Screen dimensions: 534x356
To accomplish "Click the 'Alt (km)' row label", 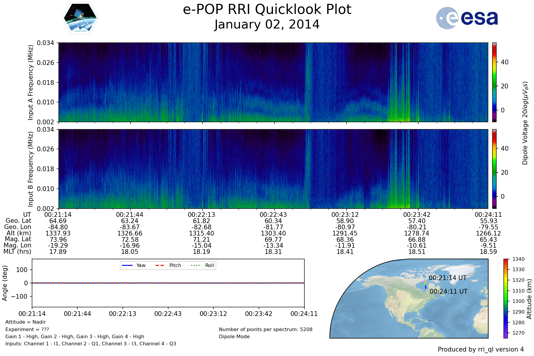I will (x=19, y=233).
